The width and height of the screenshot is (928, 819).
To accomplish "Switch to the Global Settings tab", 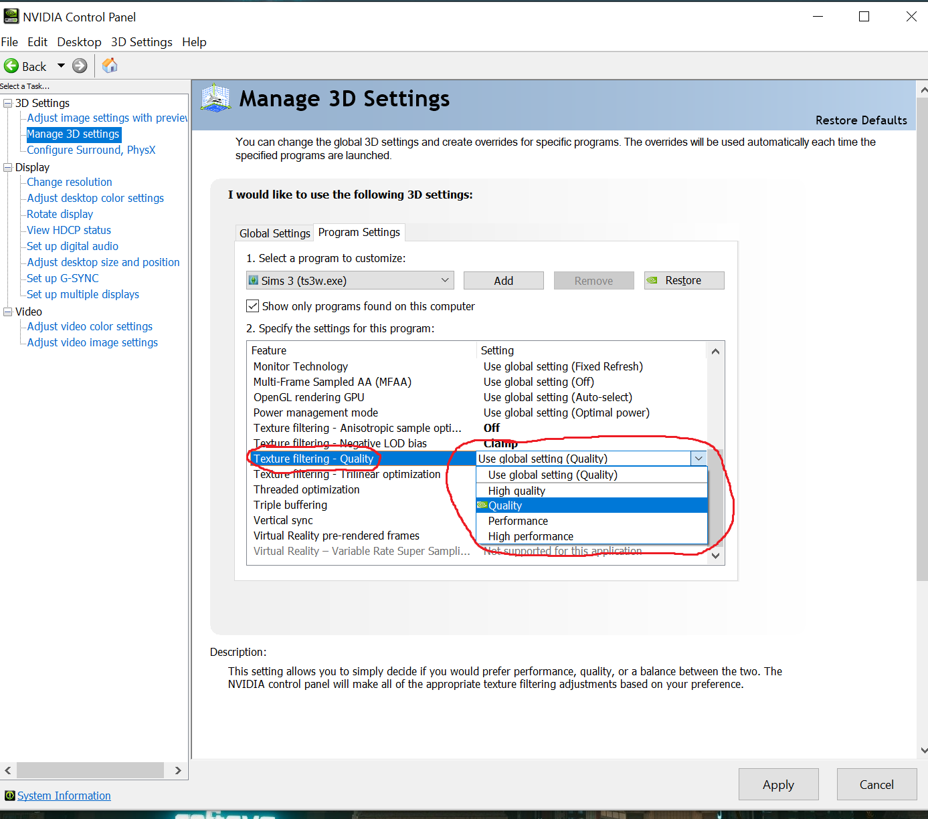I will [x=275, y=233].
